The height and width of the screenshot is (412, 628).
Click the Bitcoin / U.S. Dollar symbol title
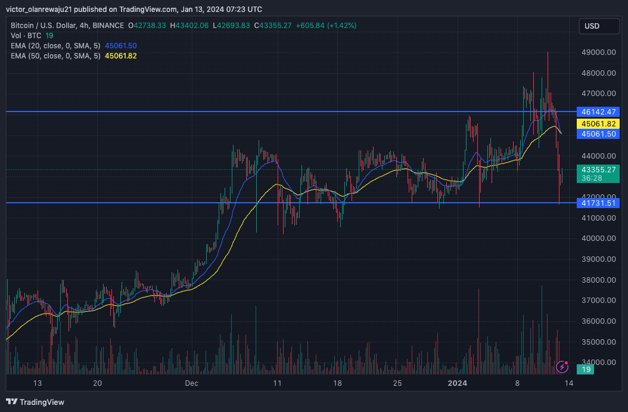click(67, 25)
